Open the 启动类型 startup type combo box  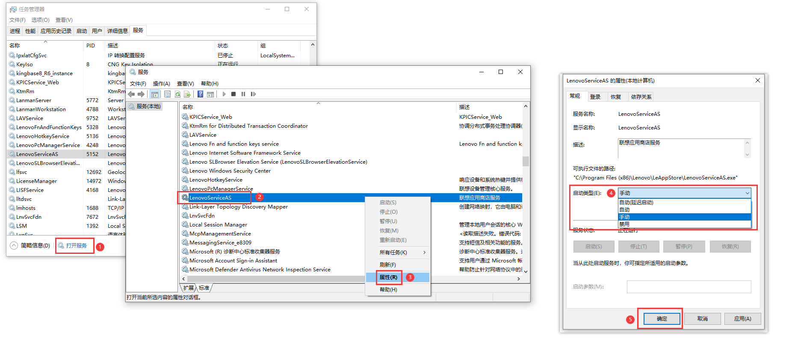pos(684,193)
